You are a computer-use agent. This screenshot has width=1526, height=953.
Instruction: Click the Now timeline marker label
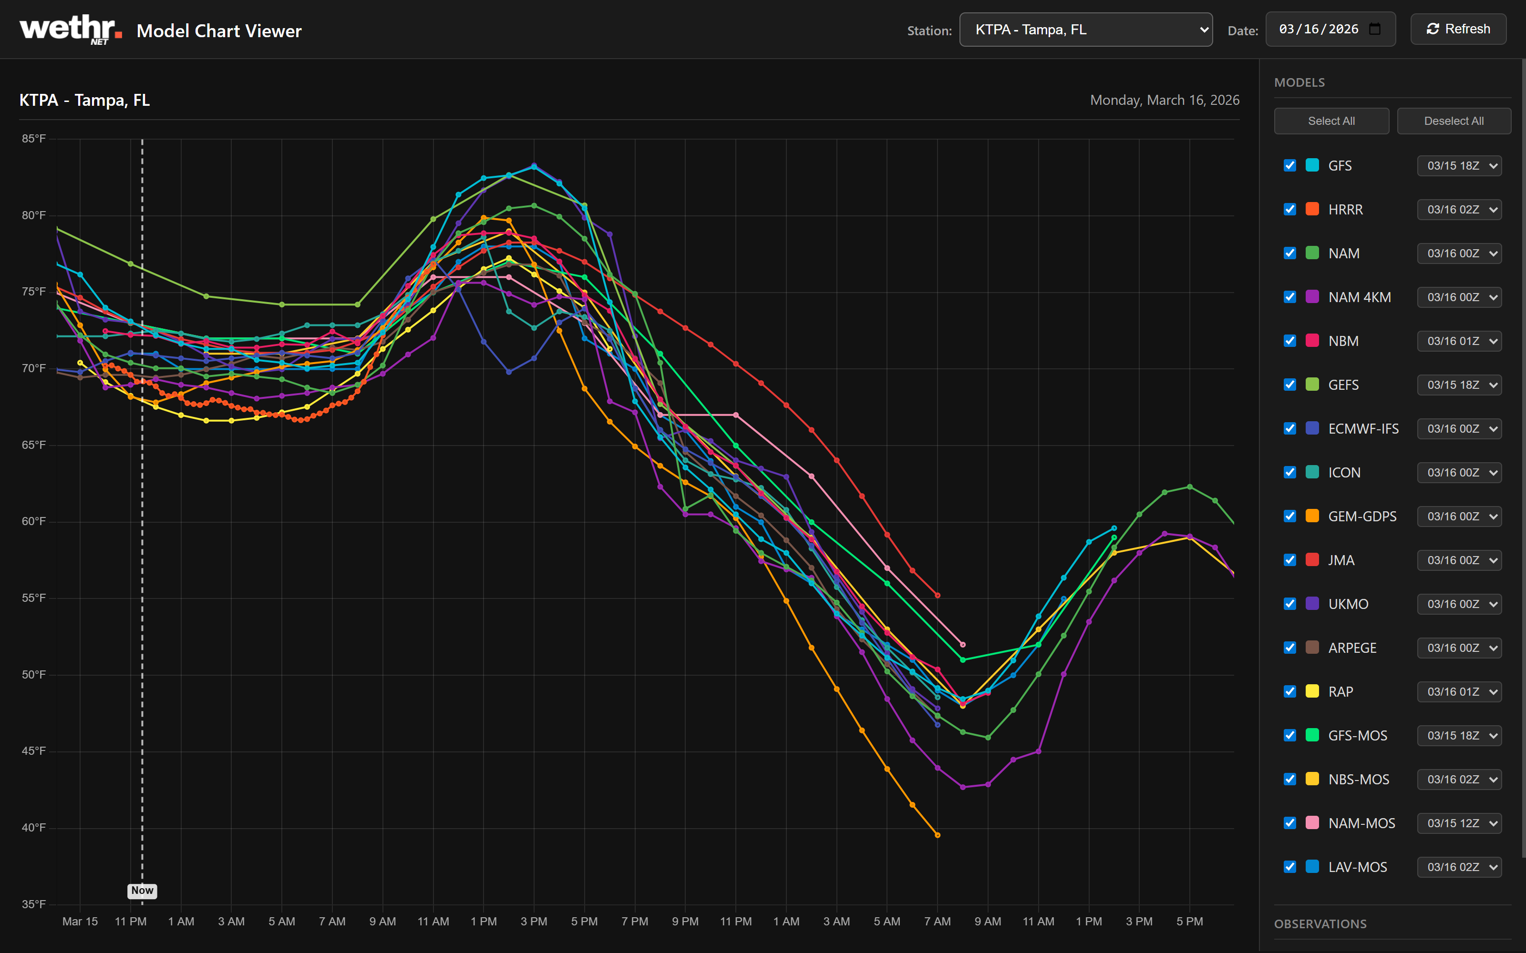142,890
